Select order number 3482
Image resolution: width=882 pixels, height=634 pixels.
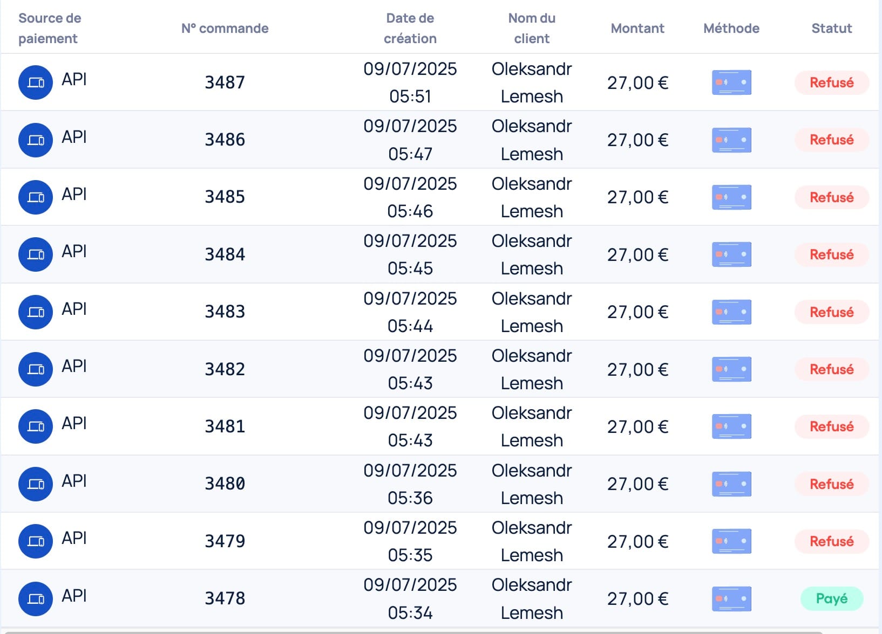[x=225, y=369]
